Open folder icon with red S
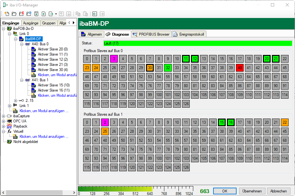This screenshot has width=295, height=196. 22,14
